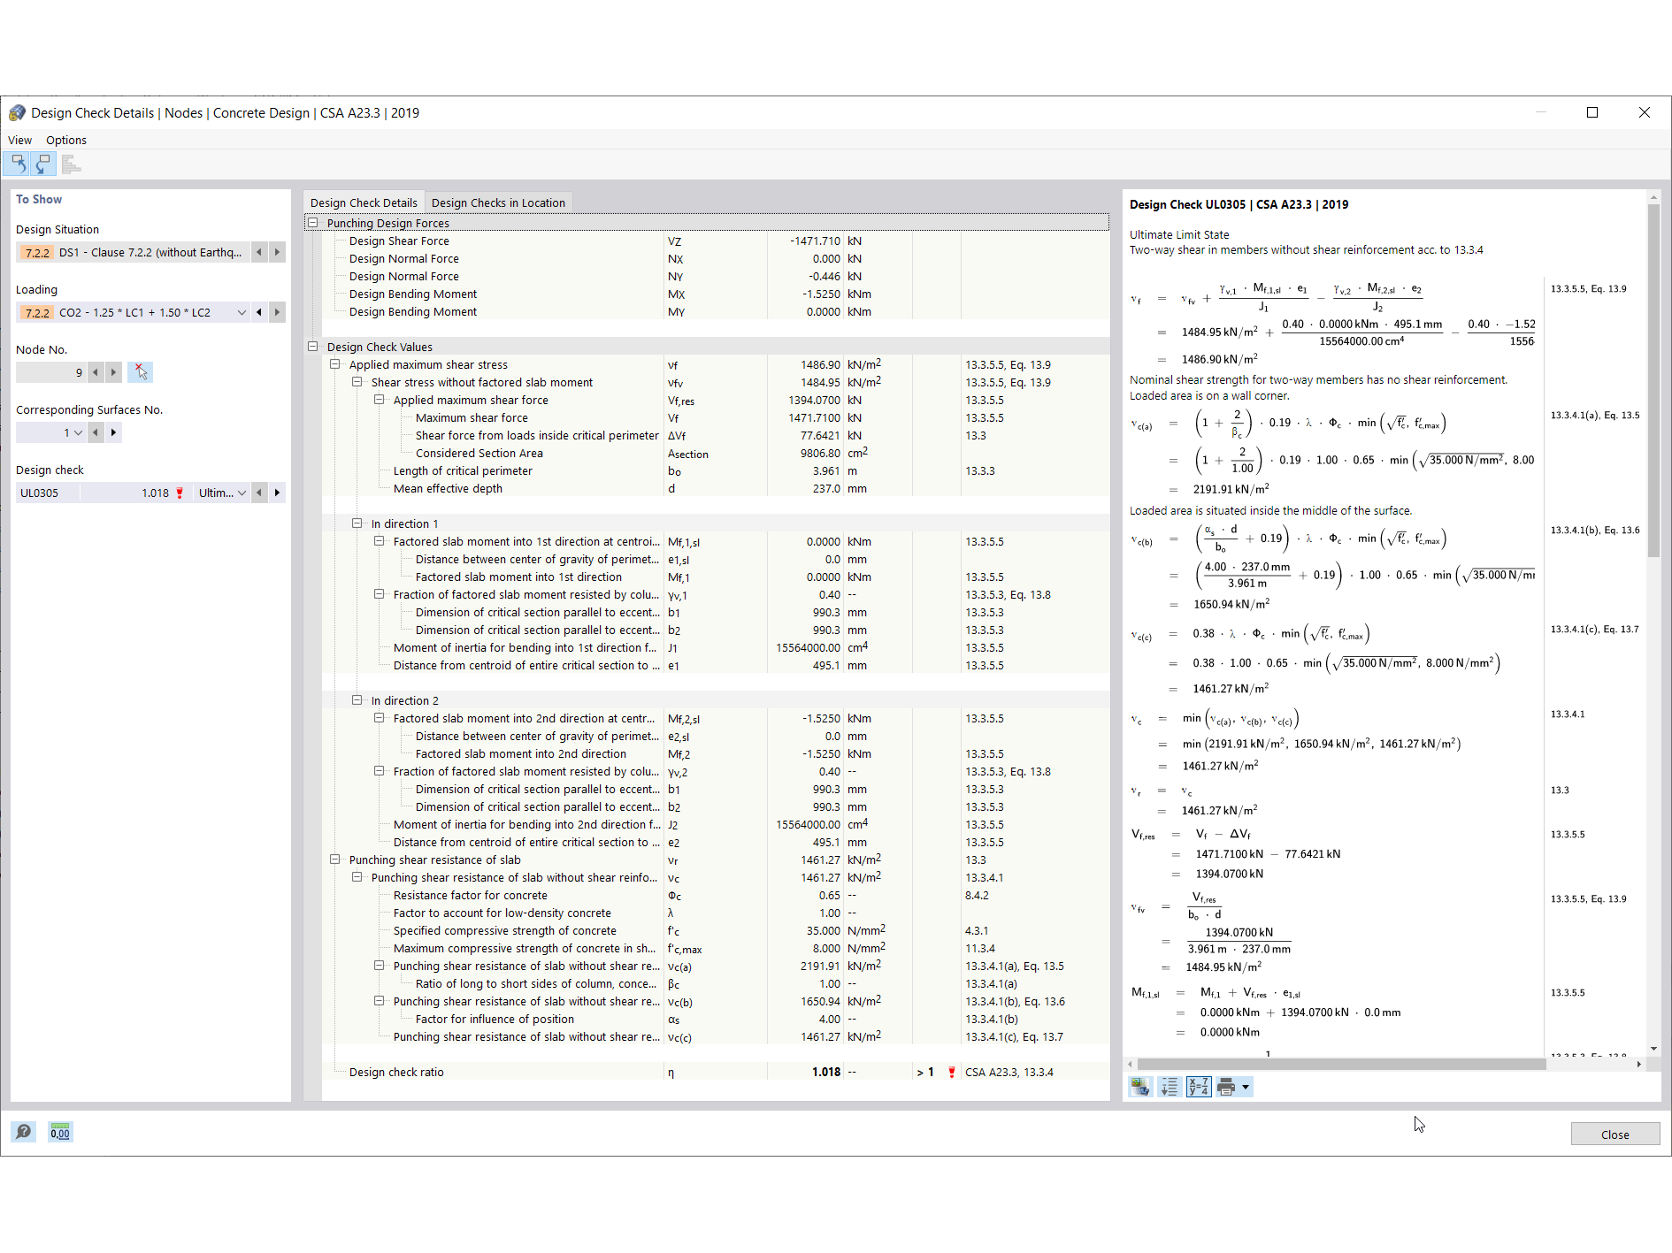
Task: Open the Options menu
Action: click(x=65, y=140)
